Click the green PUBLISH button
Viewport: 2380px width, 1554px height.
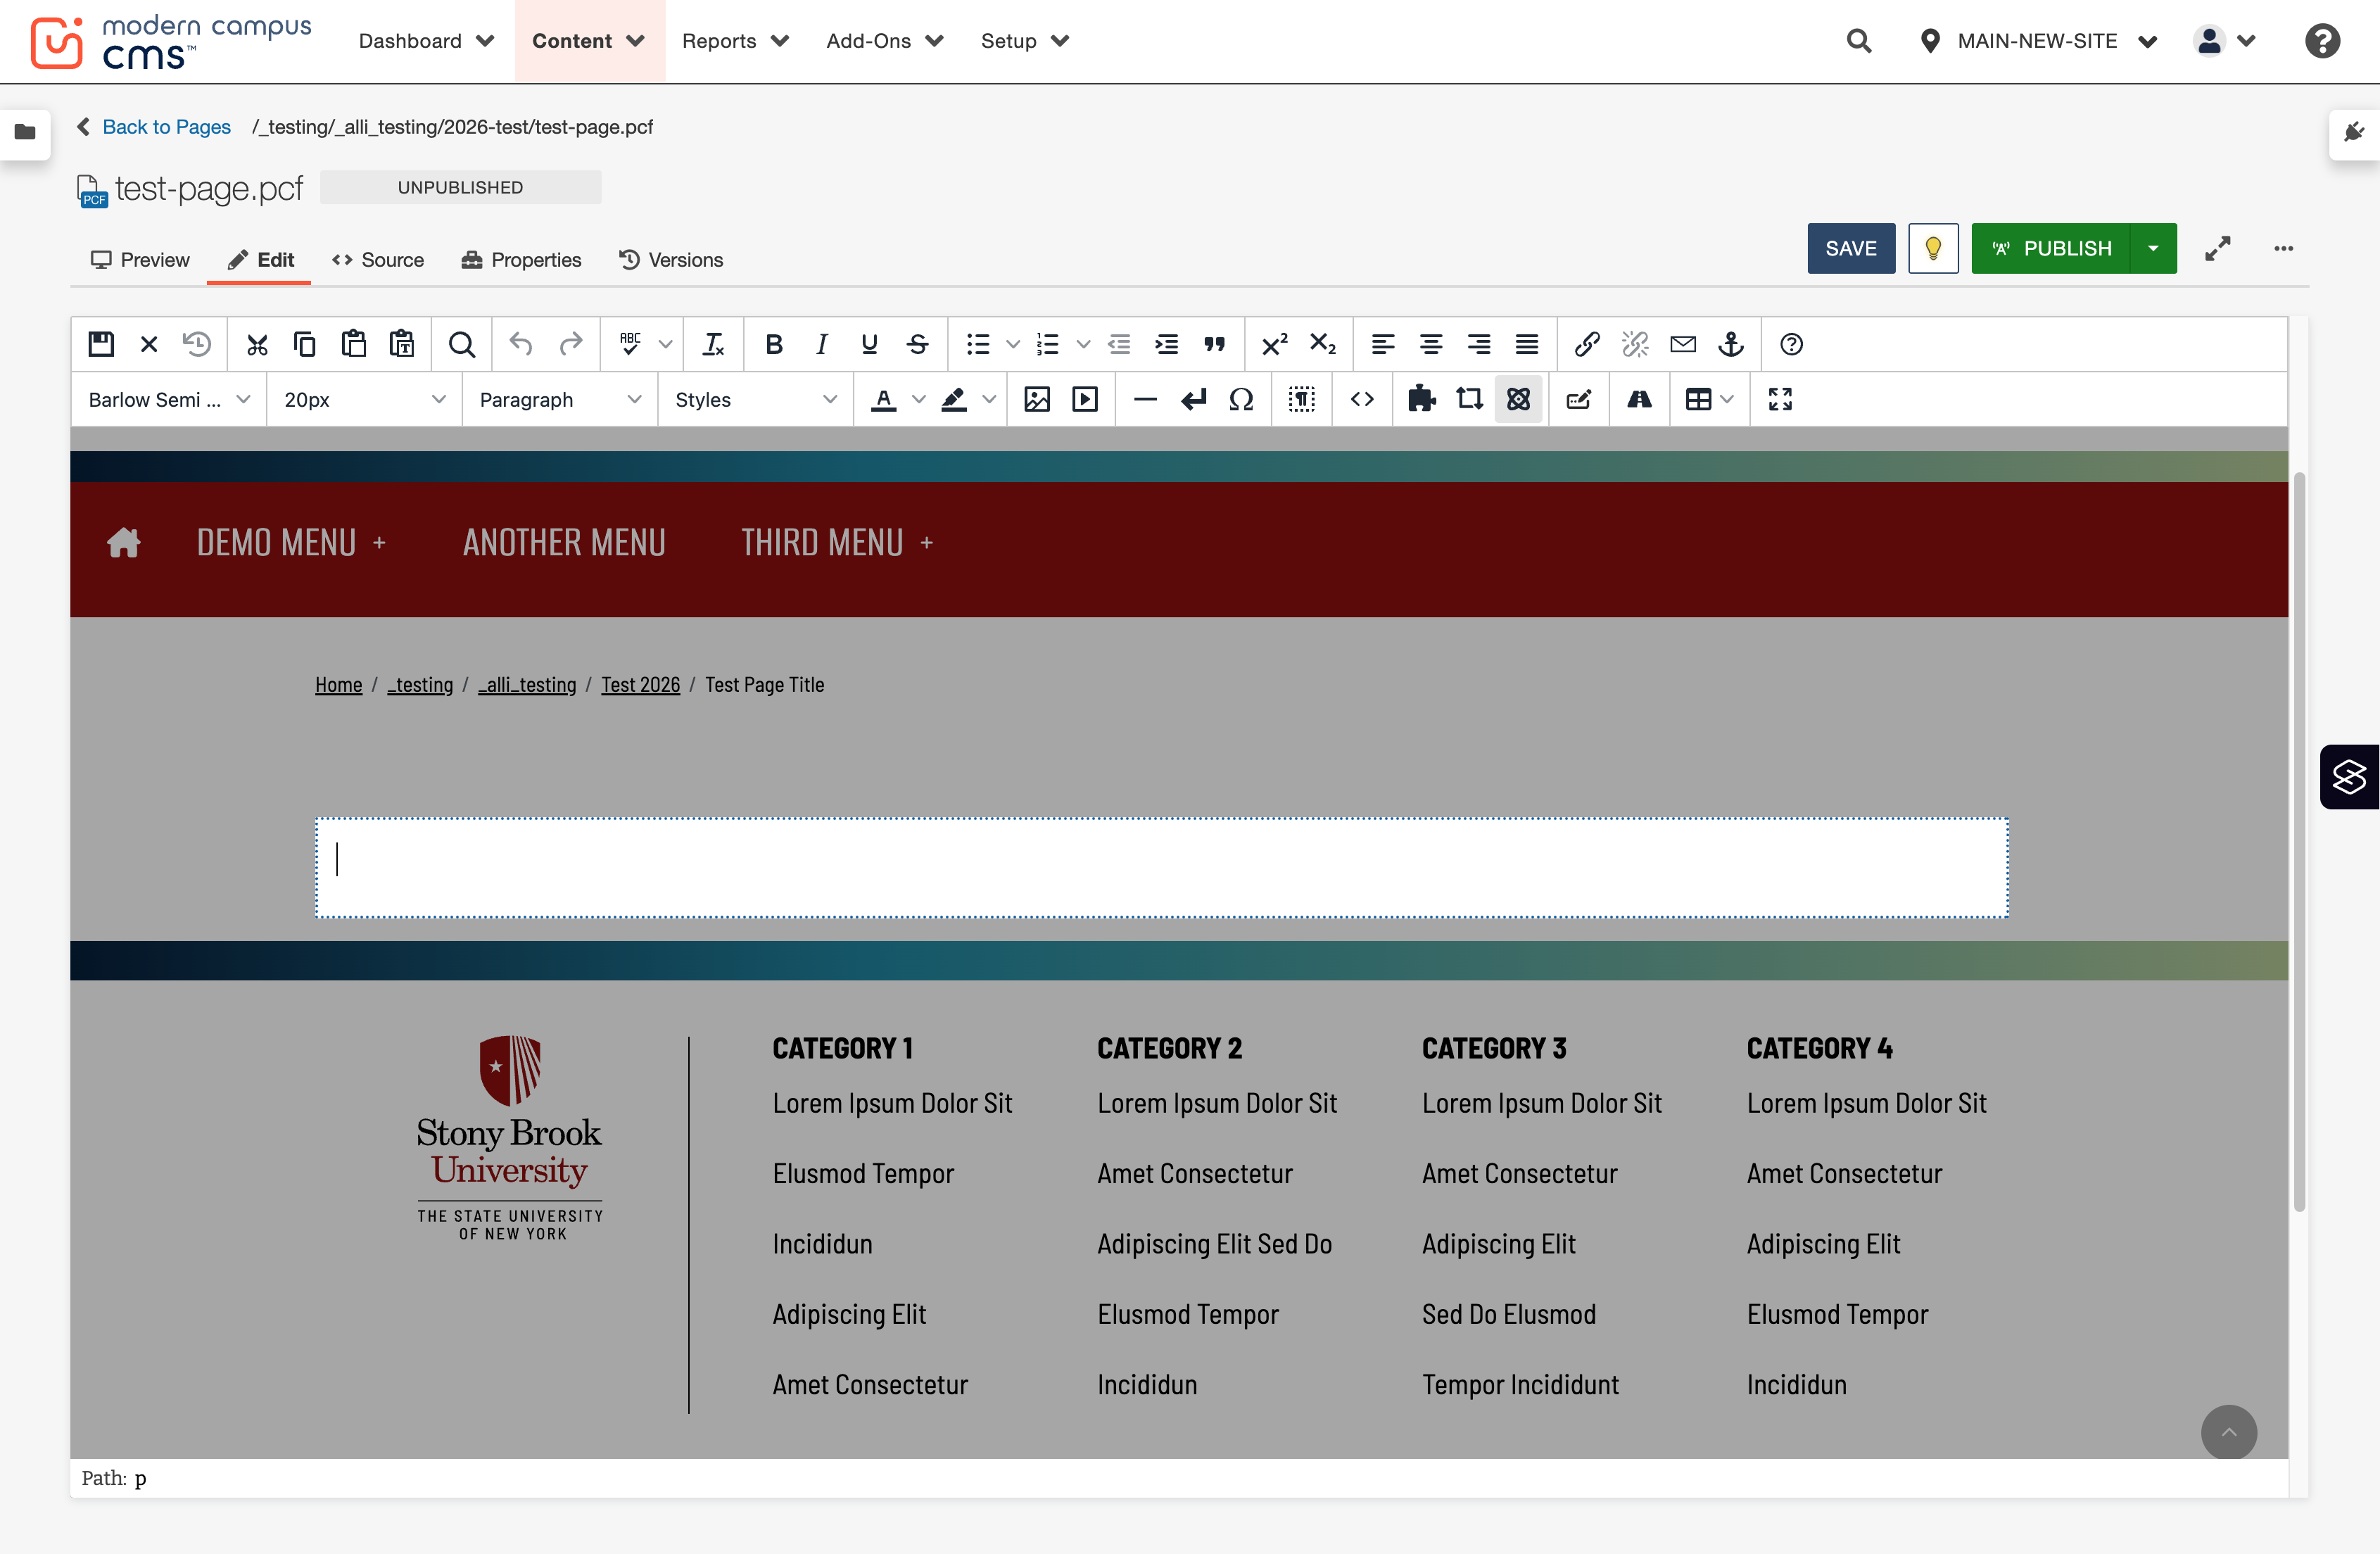coord(2051,248)
